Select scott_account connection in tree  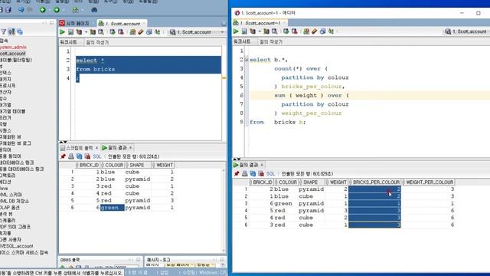(x=13, y=54)
